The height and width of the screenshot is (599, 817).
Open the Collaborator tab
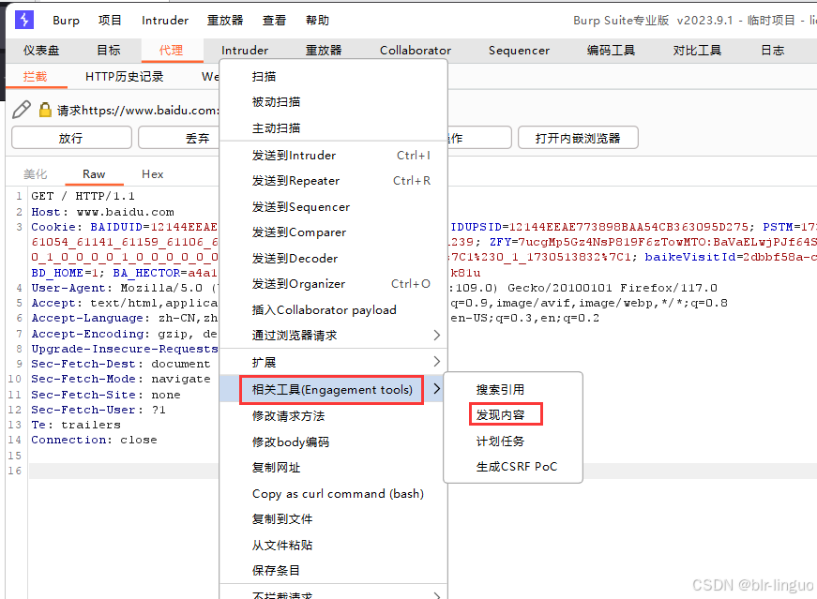tap(416, 51)
